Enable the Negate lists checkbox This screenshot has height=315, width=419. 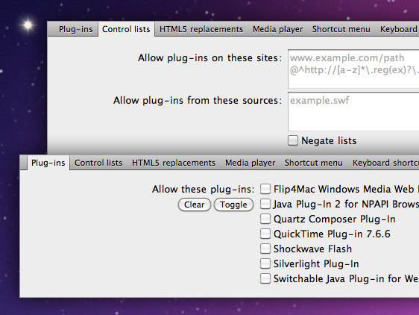click(x=293, y=140)
